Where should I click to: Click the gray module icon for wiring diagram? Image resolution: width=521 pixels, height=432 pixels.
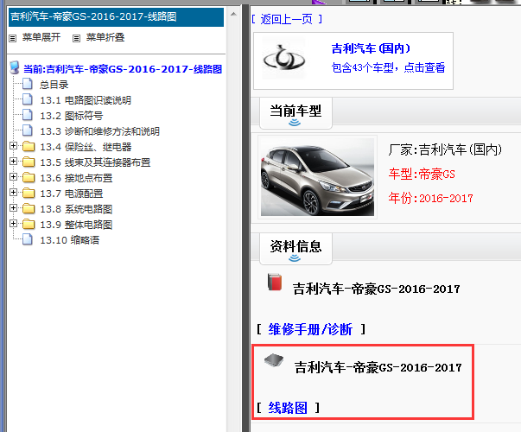tap(274, 360)
